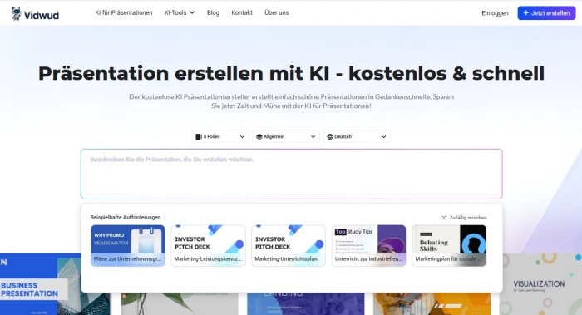Open KI für Präsentationen page

(x=124, y=12)
